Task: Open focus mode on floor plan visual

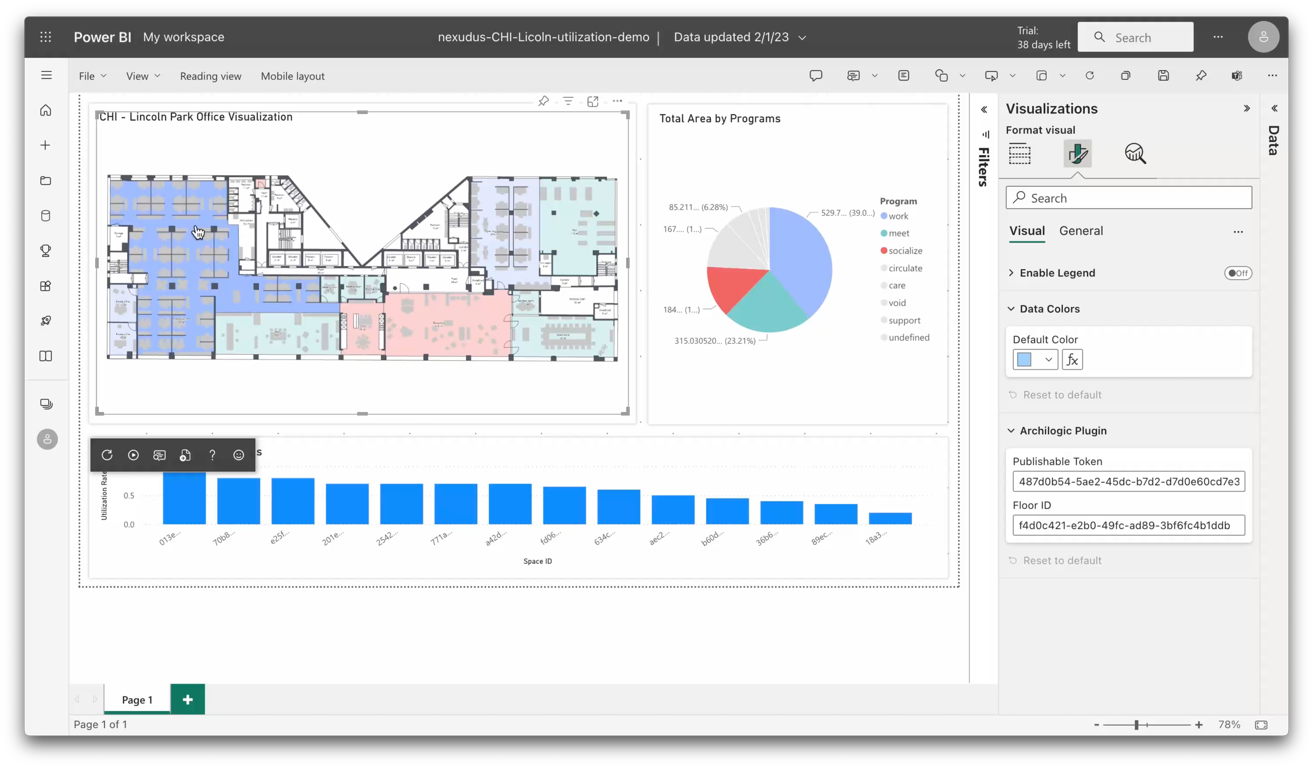Action: (x=592, y=101)
